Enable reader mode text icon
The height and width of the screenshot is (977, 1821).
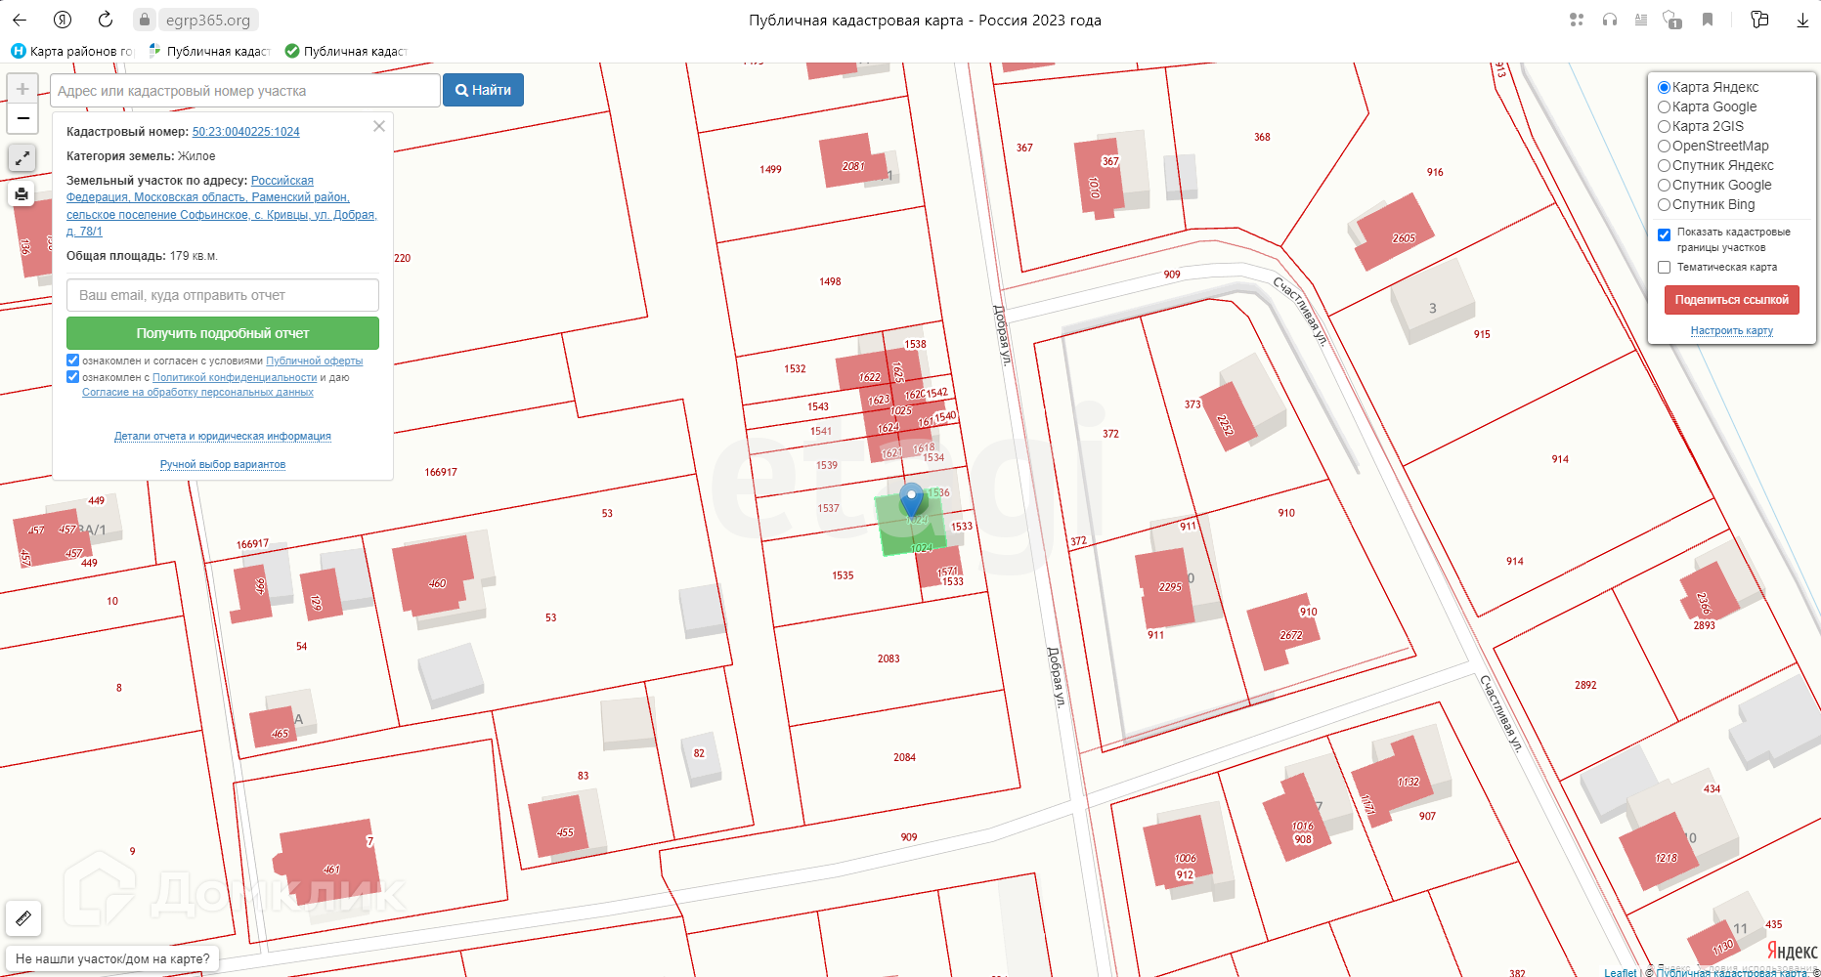click(1641, 20)
